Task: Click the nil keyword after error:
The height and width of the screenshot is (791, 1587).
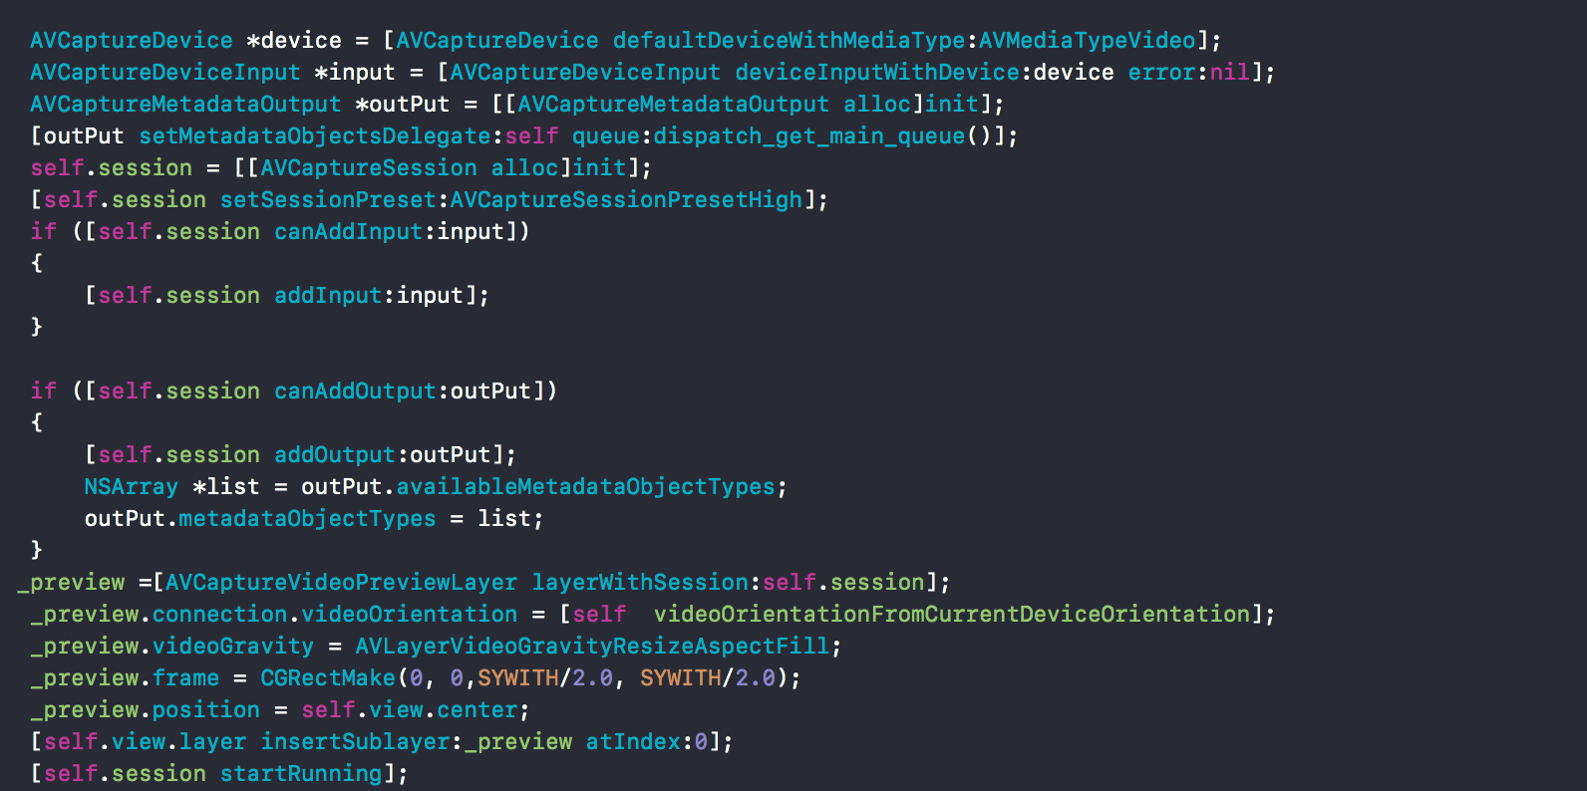Action: [x=1229, y=73]
